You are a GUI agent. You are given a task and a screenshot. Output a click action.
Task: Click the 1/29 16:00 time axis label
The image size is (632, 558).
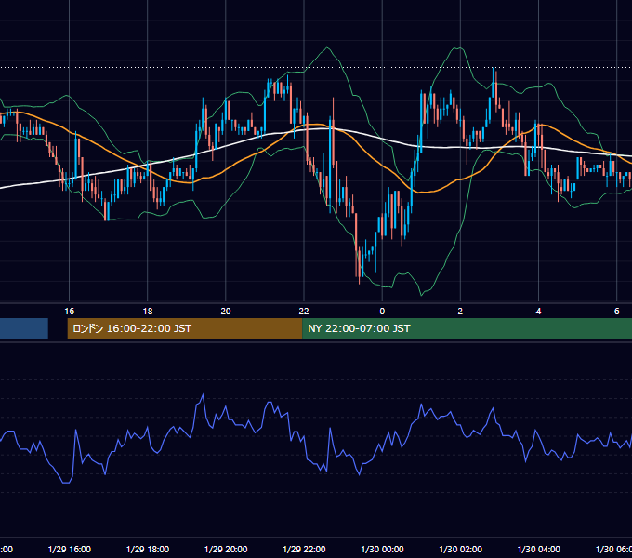[70, 549]
